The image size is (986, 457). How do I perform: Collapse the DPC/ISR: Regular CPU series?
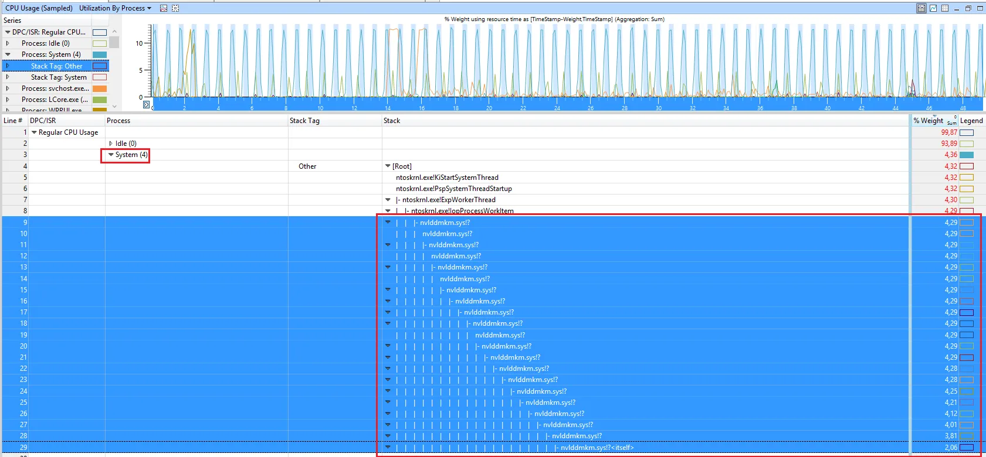[8, 32]
